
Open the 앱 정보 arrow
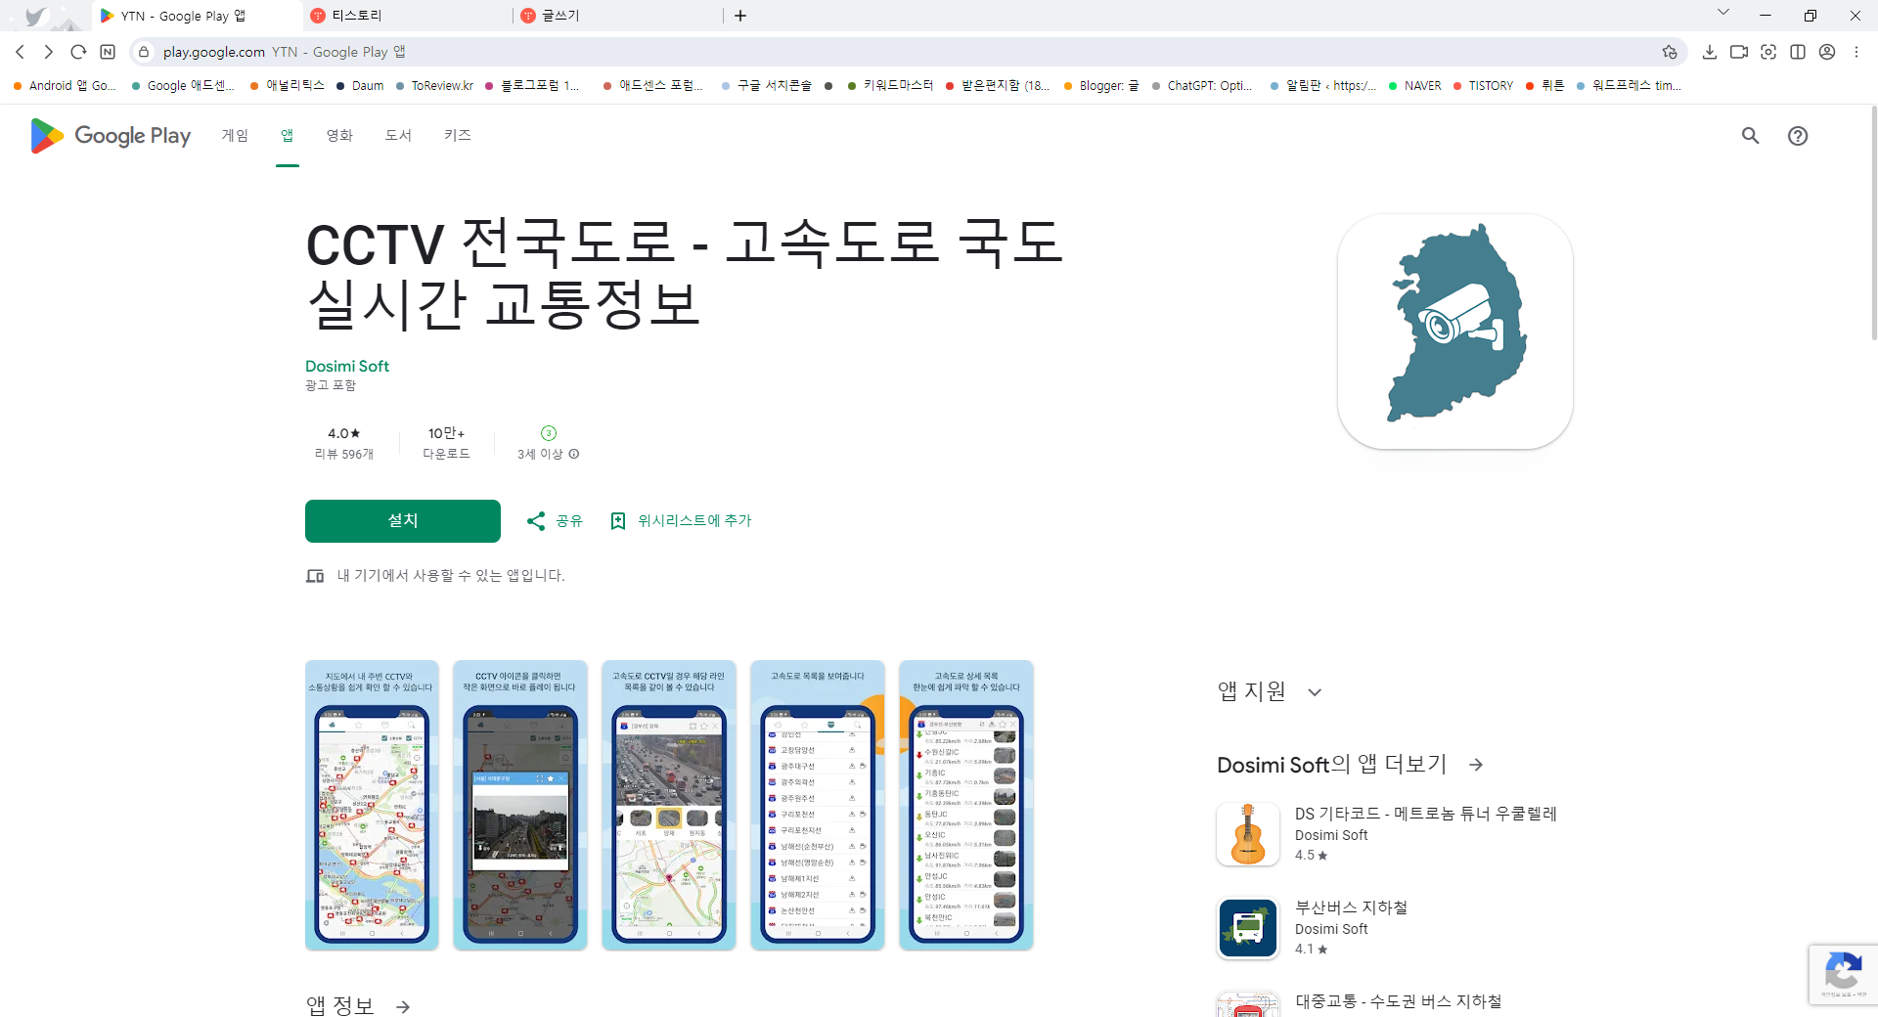coord(402,1006)
